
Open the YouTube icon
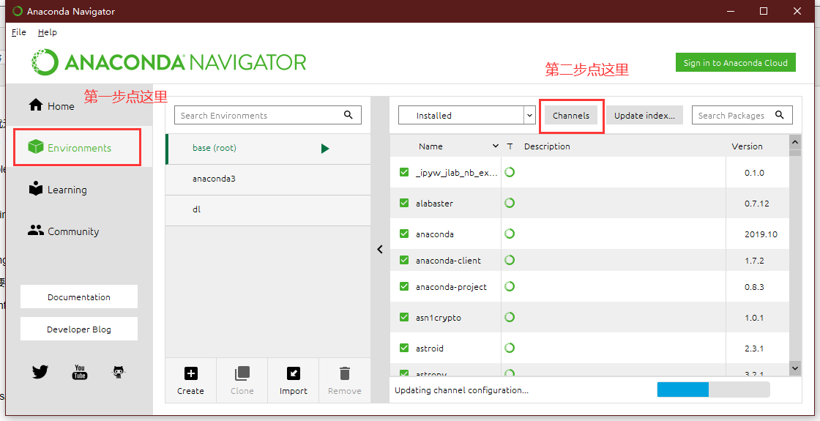tap(80, 372)
